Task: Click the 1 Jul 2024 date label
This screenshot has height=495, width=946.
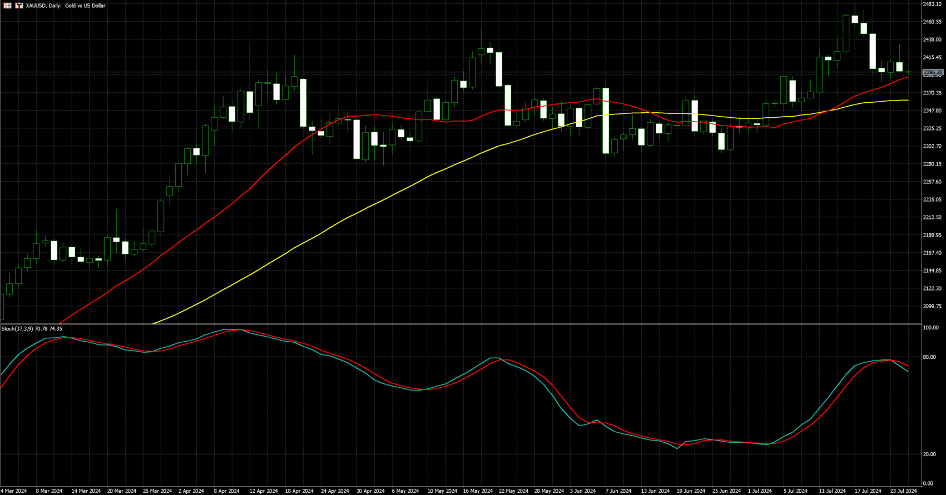Action: click(x=760, y=491)
